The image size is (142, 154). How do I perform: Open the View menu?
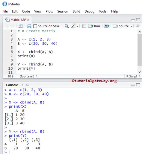point(38,11)
